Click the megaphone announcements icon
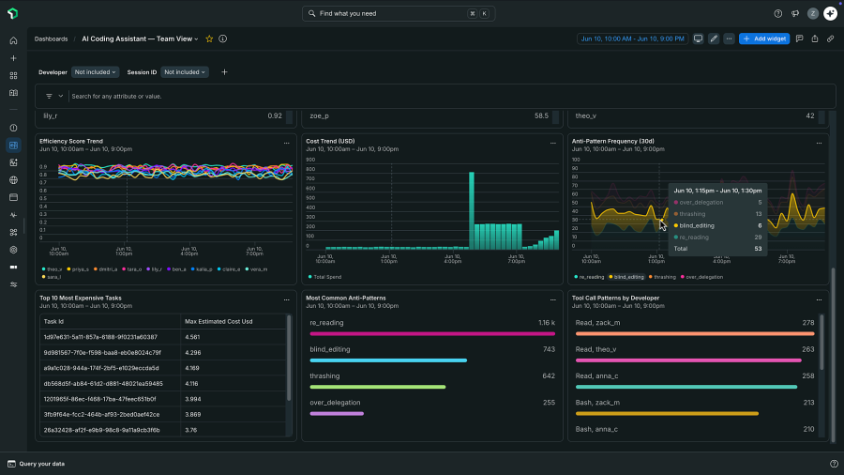This screenshot has width=844, height=475. 795,14
